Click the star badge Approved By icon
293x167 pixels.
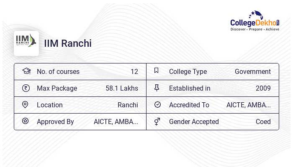(25, 121)
